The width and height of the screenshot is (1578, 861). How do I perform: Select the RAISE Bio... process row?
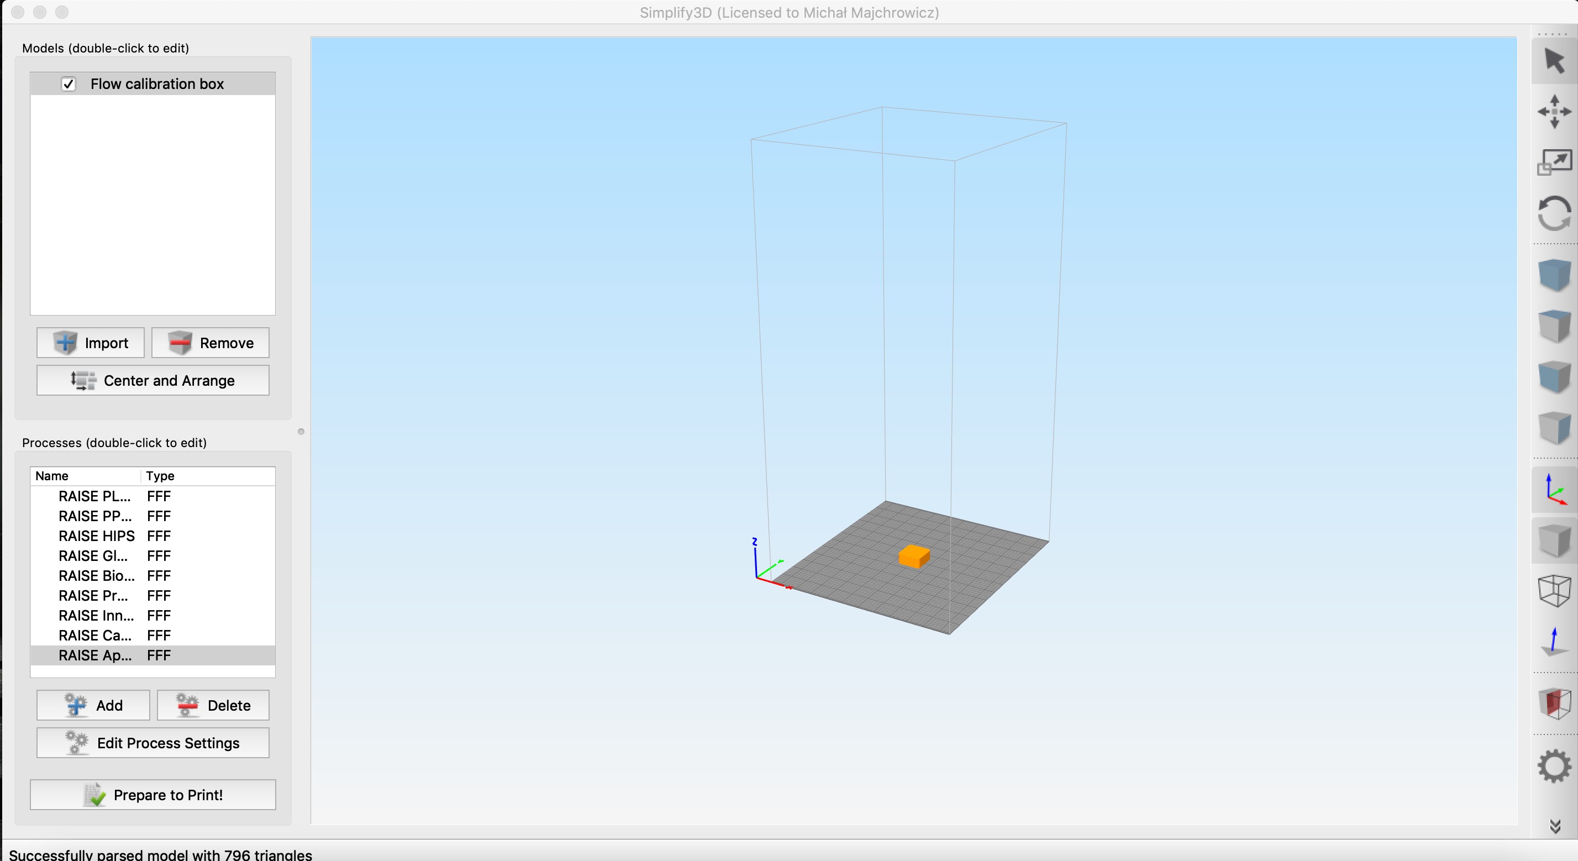[152, 576]
